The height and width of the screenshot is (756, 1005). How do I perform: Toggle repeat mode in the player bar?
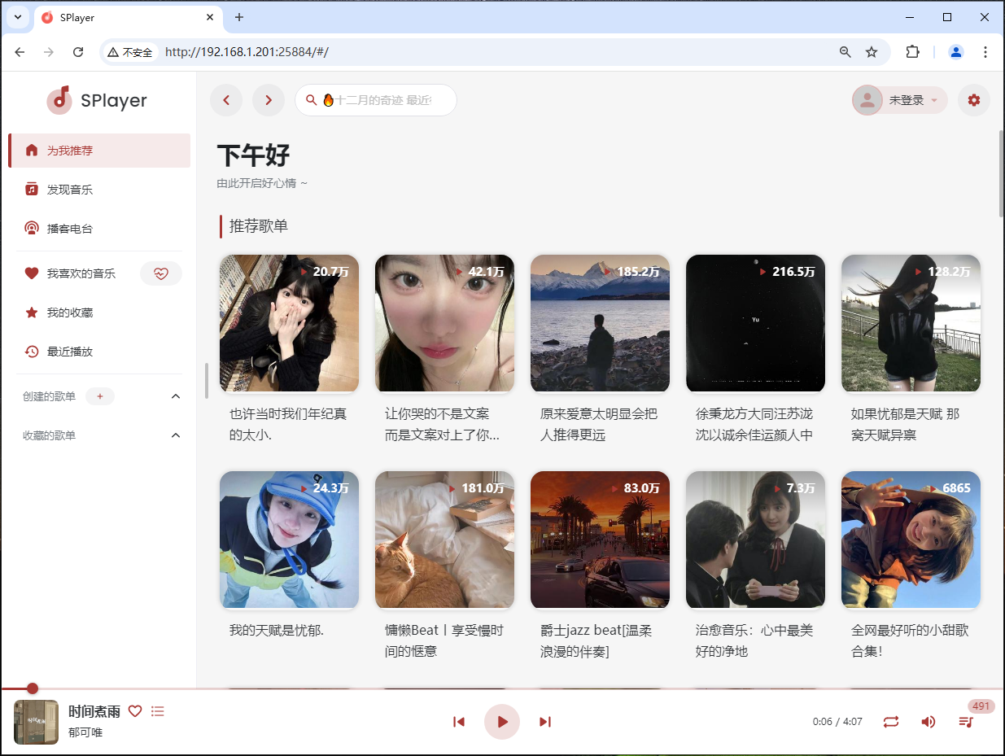coord(890,722)
